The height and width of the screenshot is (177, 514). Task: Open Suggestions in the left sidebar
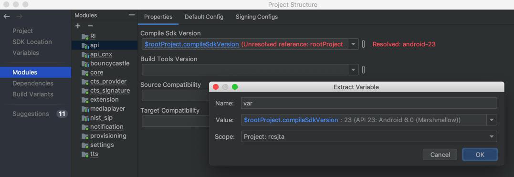pos(31,114)
